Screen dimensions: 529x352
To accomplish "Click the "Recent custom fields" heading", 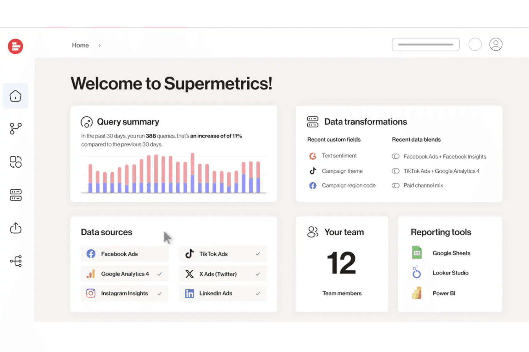I will [x=334, y=139].
